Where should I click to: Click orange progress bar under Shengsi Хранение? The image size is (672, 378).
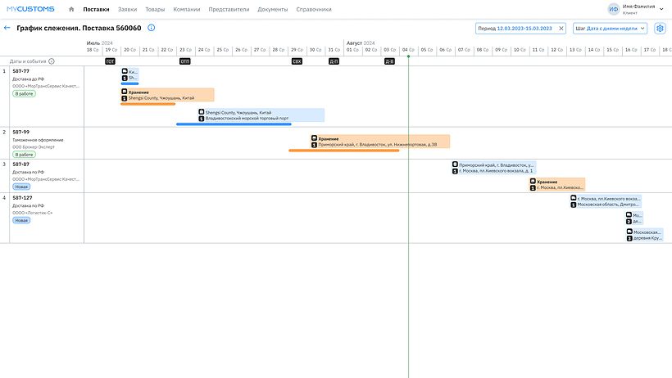[x=148, y=104]
